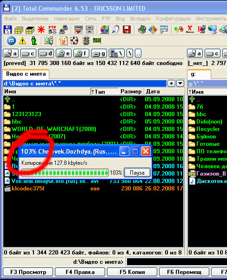
Task: Select drive e in left panel
Action: coord(64,53)
